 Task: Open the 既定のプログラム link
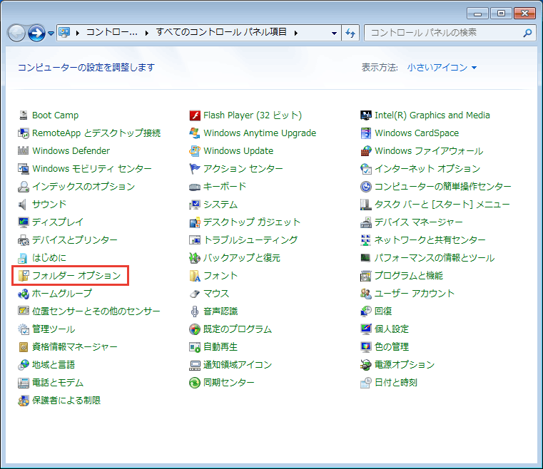pyautogui.click(x=238, y=329)
